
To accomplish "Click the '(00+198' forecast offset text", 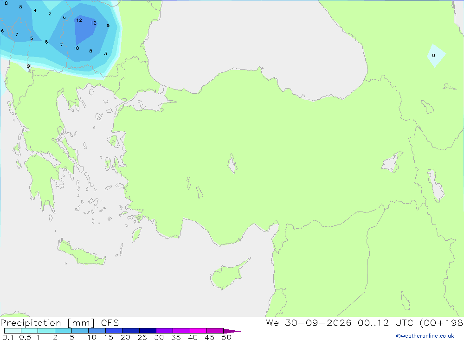I will tap(441, 323).
